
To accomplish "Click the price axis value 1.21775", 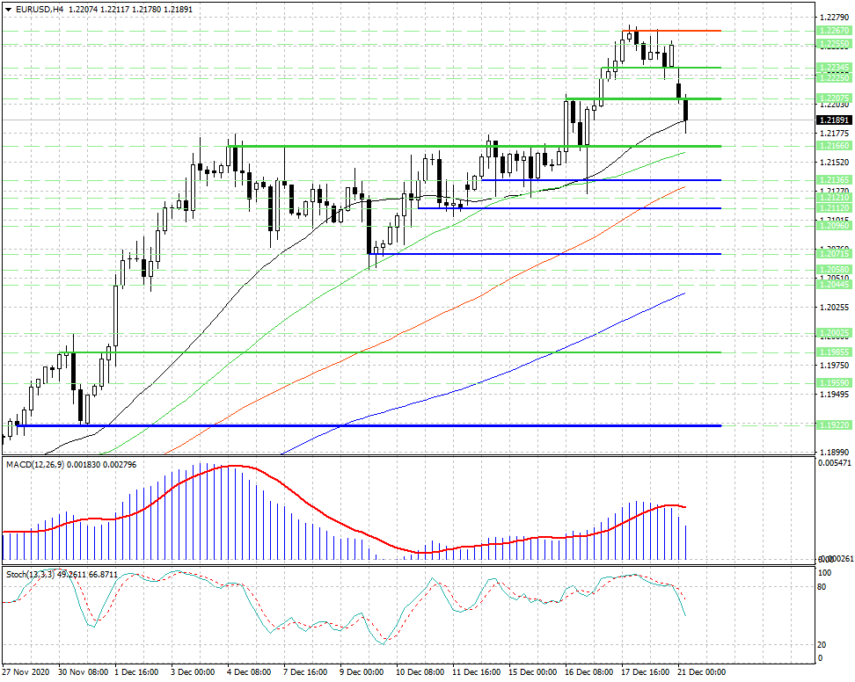I will point(835,133).
